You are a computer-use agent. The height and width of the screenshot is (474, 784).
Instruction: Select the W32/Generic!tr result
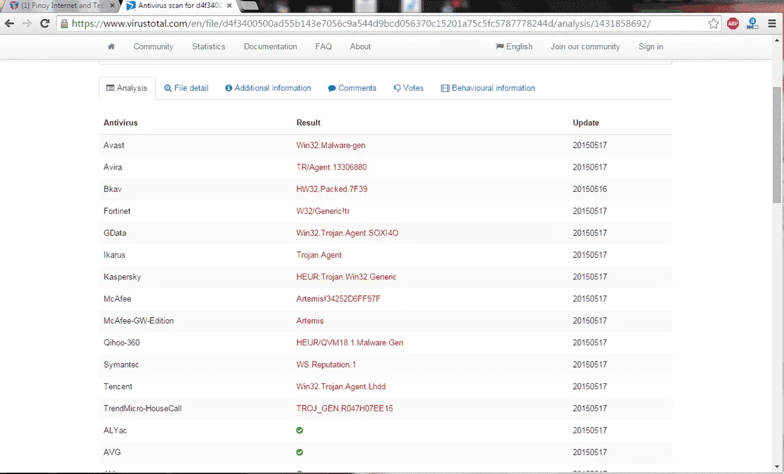(323, 212)
